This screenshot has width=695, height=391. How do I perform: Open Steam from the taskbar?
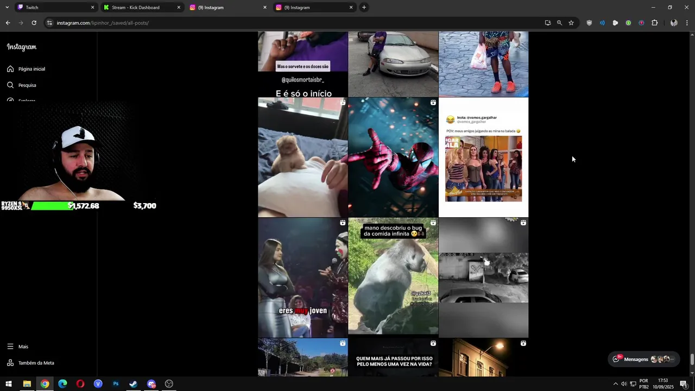133,384
